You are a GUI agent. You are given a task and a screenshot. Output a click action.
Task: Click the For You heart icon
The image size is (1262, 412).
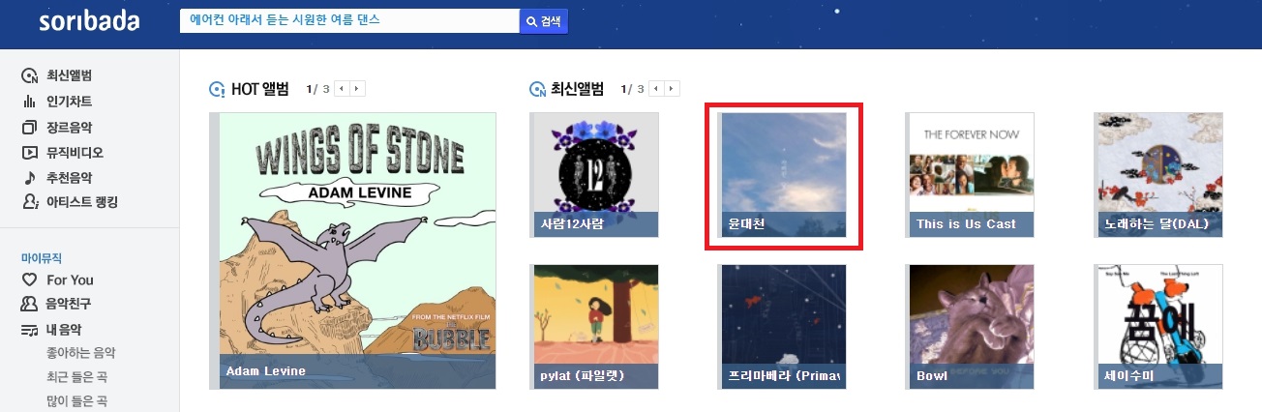(29, 280)
